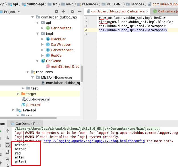Collapse the impl package node
The width and height of the screenshot is (178, 167).
click(x=37, y=34)
